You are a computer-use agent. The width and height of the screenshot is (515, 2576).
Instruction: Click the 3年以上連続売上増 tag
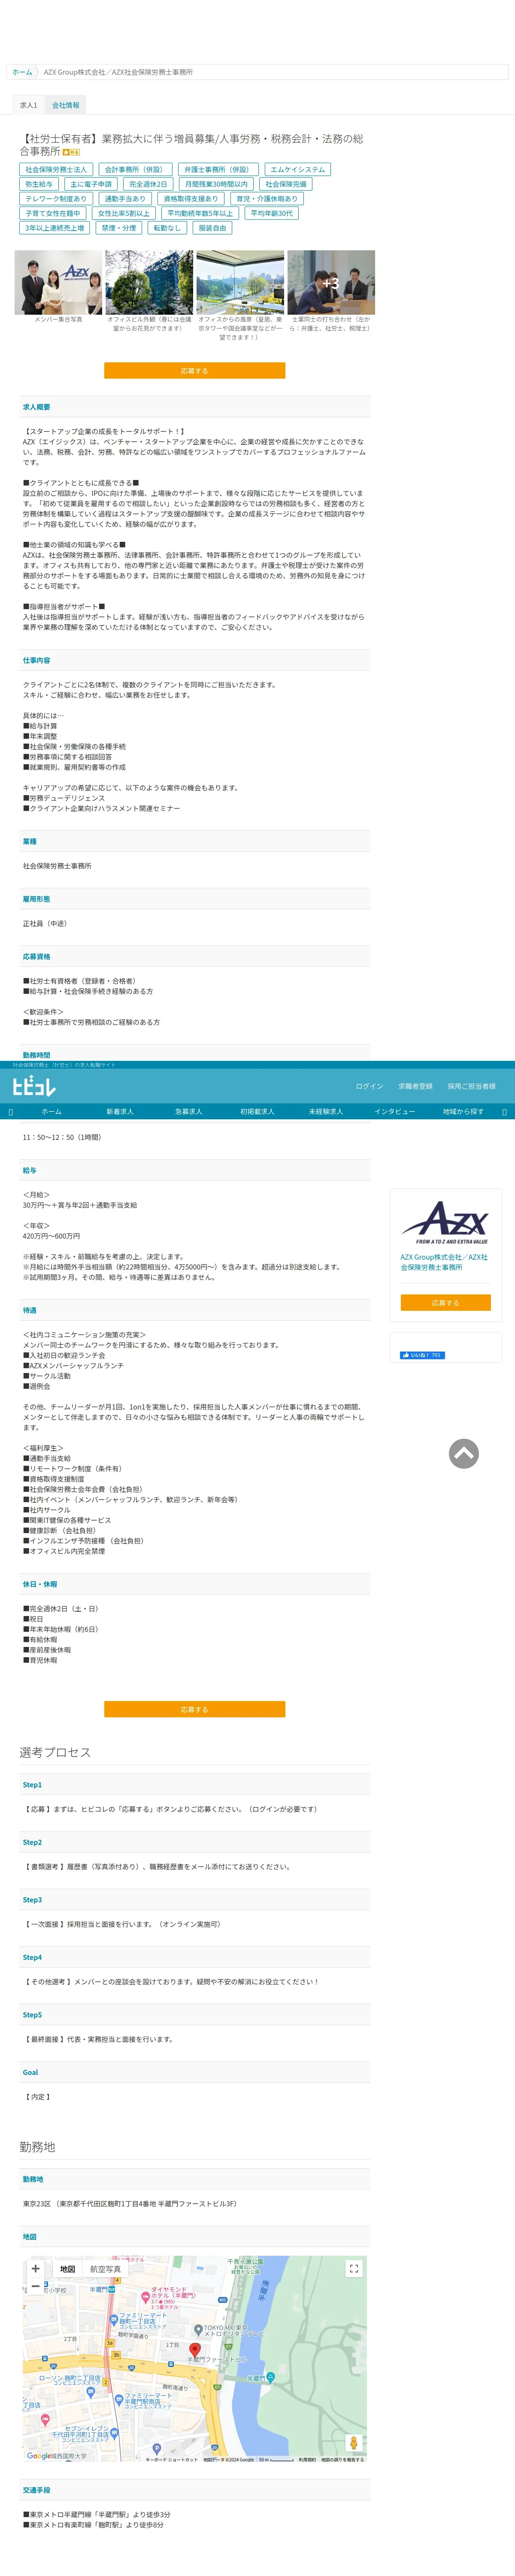coord(55,228)
